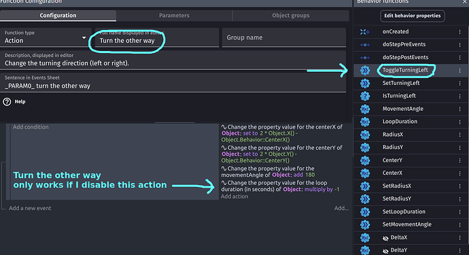This screenshot has height=255, width=469.
Task: Click the SetRadiusX action icon
Action: coord(365,186)
